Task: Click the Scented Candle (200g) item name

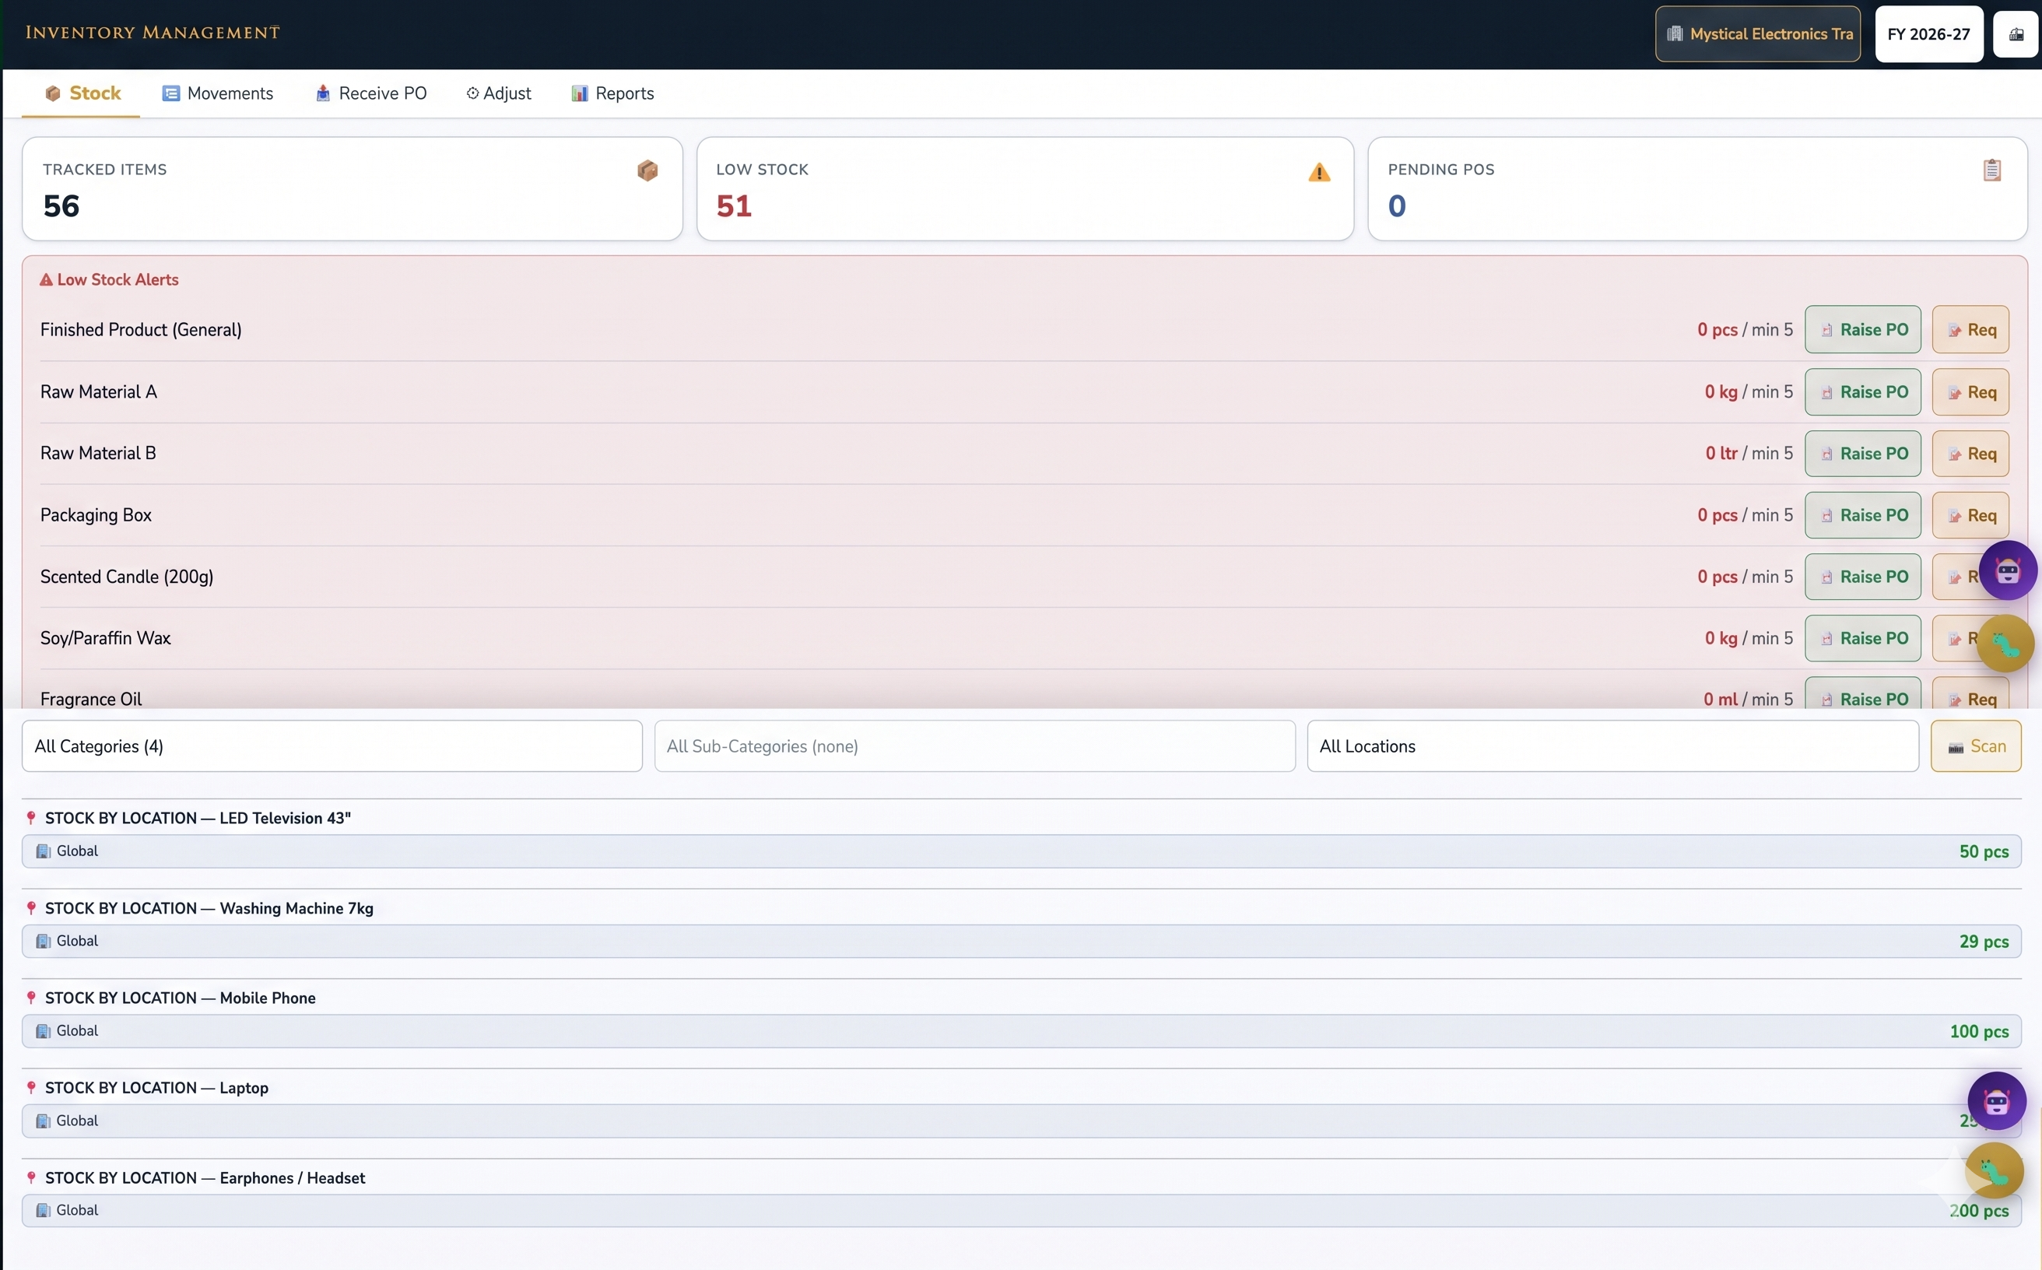Action: point(127,576)
